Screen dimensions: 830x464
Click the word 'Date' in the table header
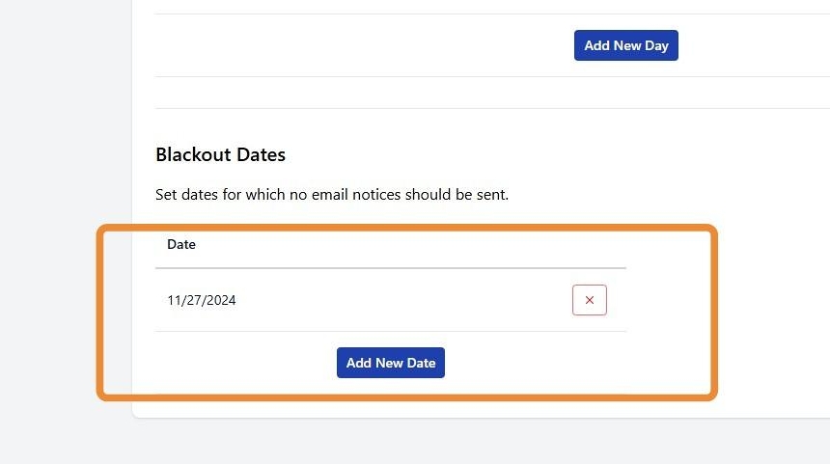point(181,245)
